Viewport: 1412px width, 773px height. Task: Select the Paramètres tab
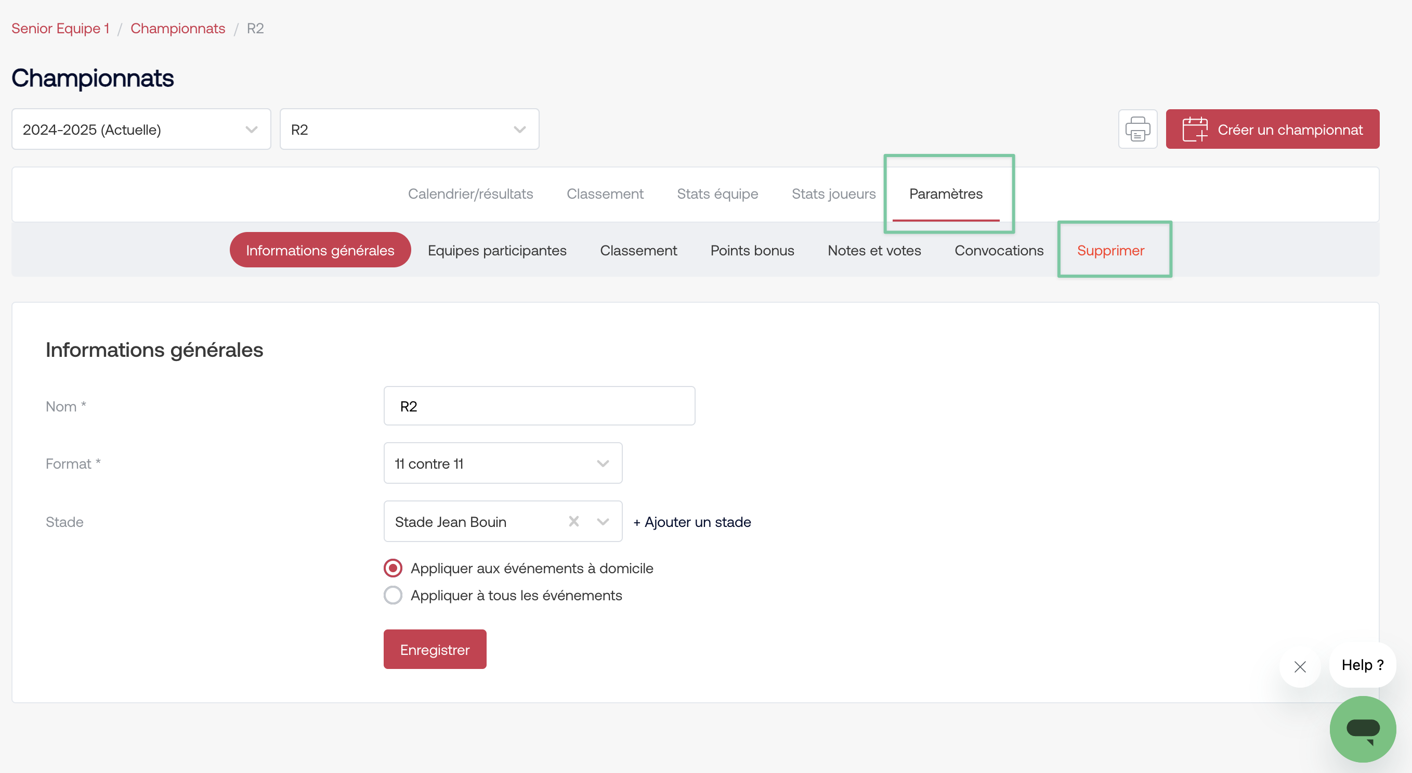pyautogui.click(x=946, y=194)
